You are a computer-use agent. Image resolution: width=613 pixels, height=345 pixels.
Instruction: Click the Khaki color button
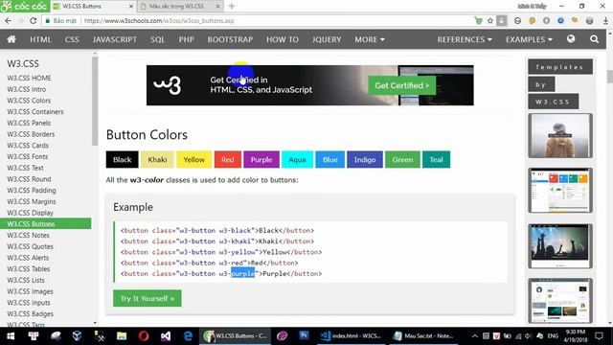(x=157, y=160)
